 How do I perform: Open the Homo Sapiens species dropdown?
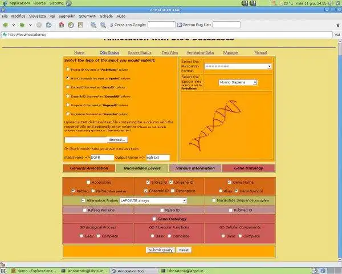238,82
